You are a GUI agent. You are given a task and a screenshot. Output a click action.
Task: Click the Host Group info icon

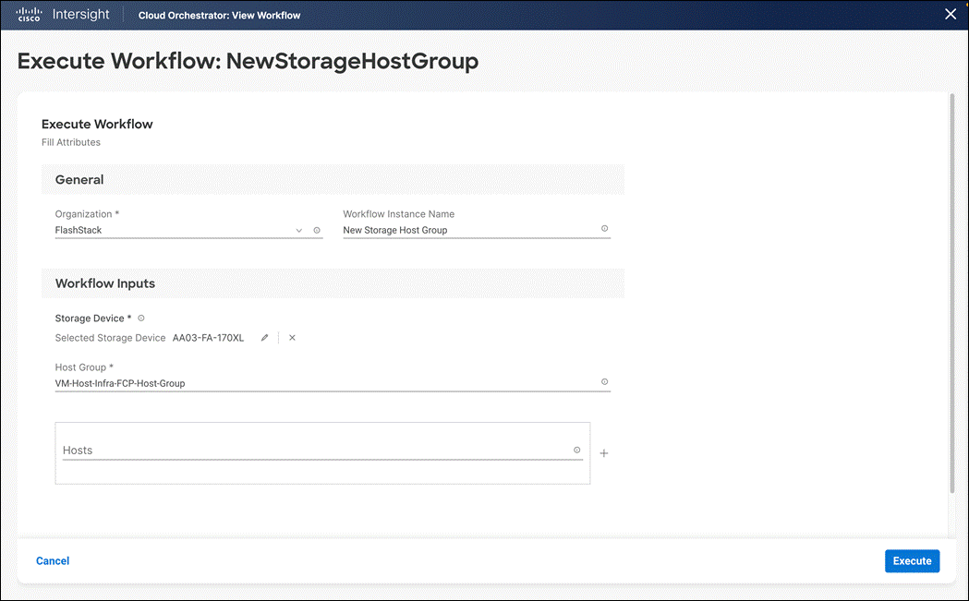pos(604,381)
